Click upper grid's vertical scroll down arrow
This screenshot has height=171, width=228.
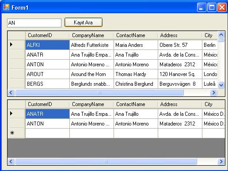click(221, 85)
